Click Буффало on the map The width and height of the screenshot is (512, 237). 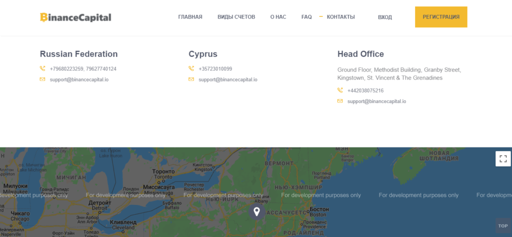[x=171, y=202]
